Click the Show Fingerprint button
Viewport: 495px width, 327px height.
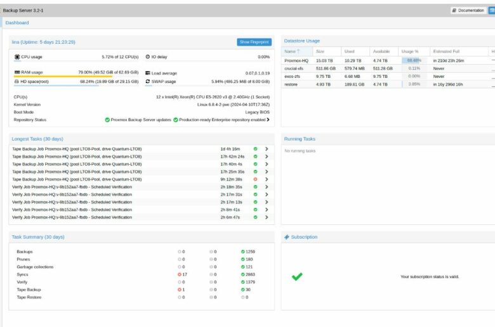click(254, 42)
